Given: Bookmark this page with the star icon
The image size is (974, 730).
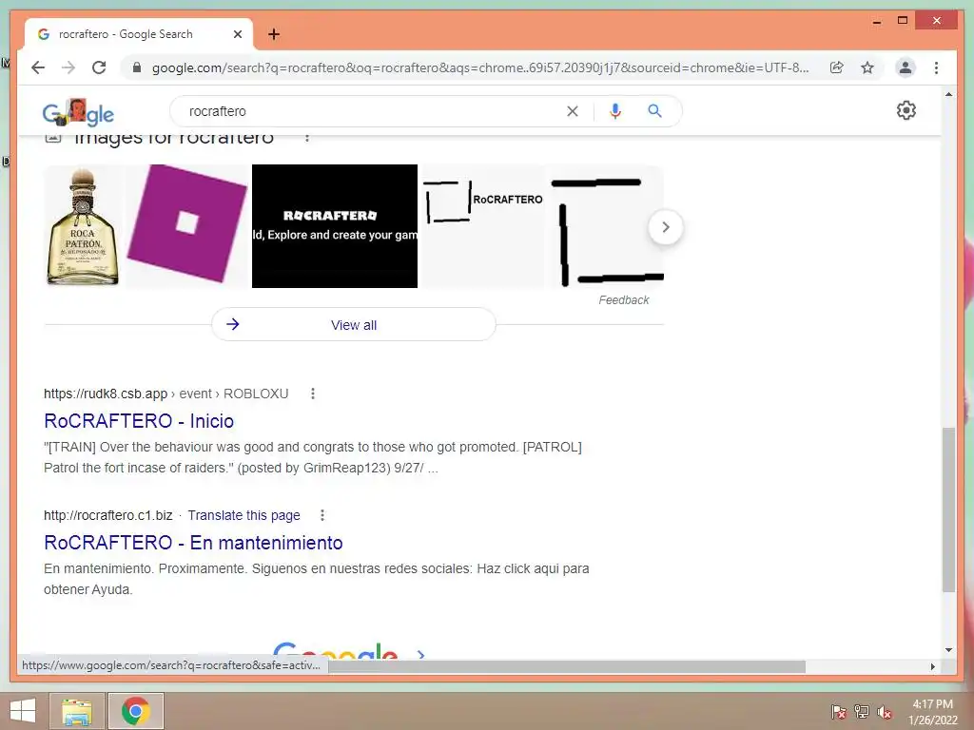Looking at the screenshot, I should coord(867,67).
